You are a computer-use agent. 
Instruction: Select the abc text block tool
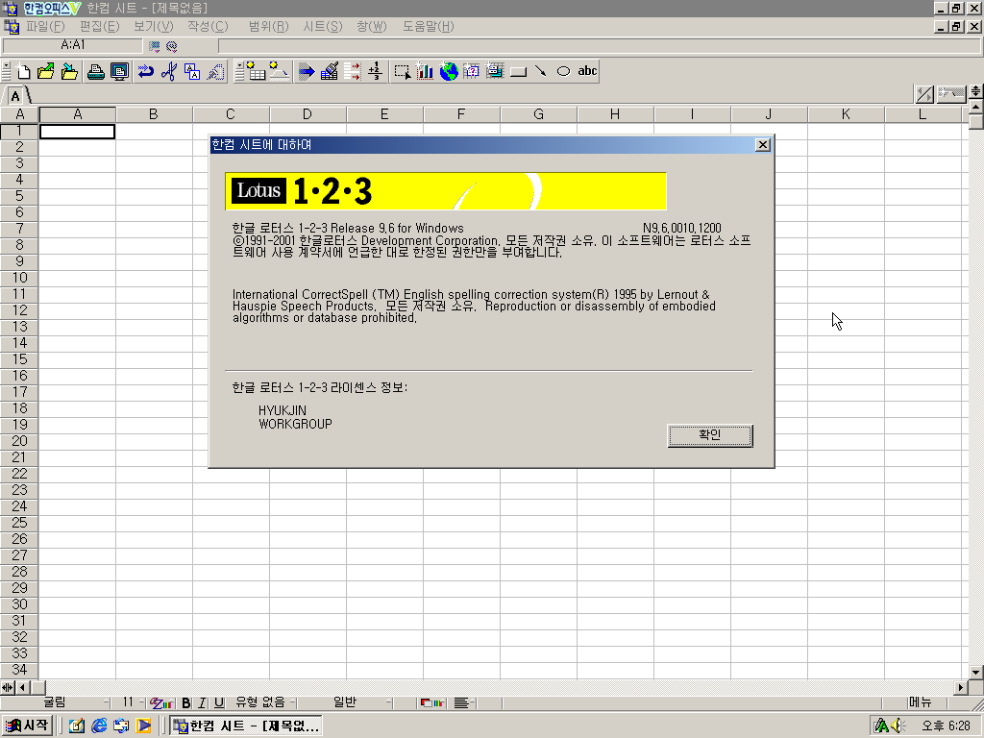pyautogui.click(x=587, y=71)
